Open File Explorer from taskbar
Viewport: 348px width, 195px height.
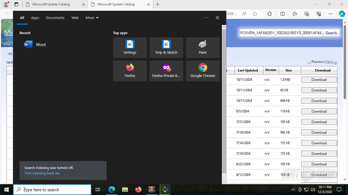pyautogui.click(x=125, y=190)
